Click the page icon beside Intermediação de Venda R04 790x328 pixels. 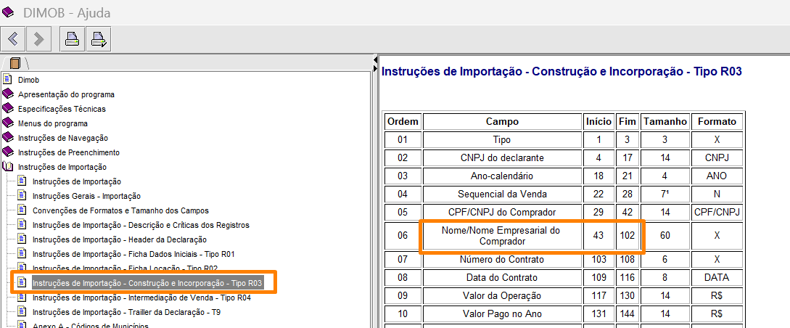coord(22,298)
